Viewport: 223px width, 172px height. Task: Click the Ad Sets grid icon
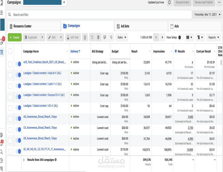click(x=118, y=26)
